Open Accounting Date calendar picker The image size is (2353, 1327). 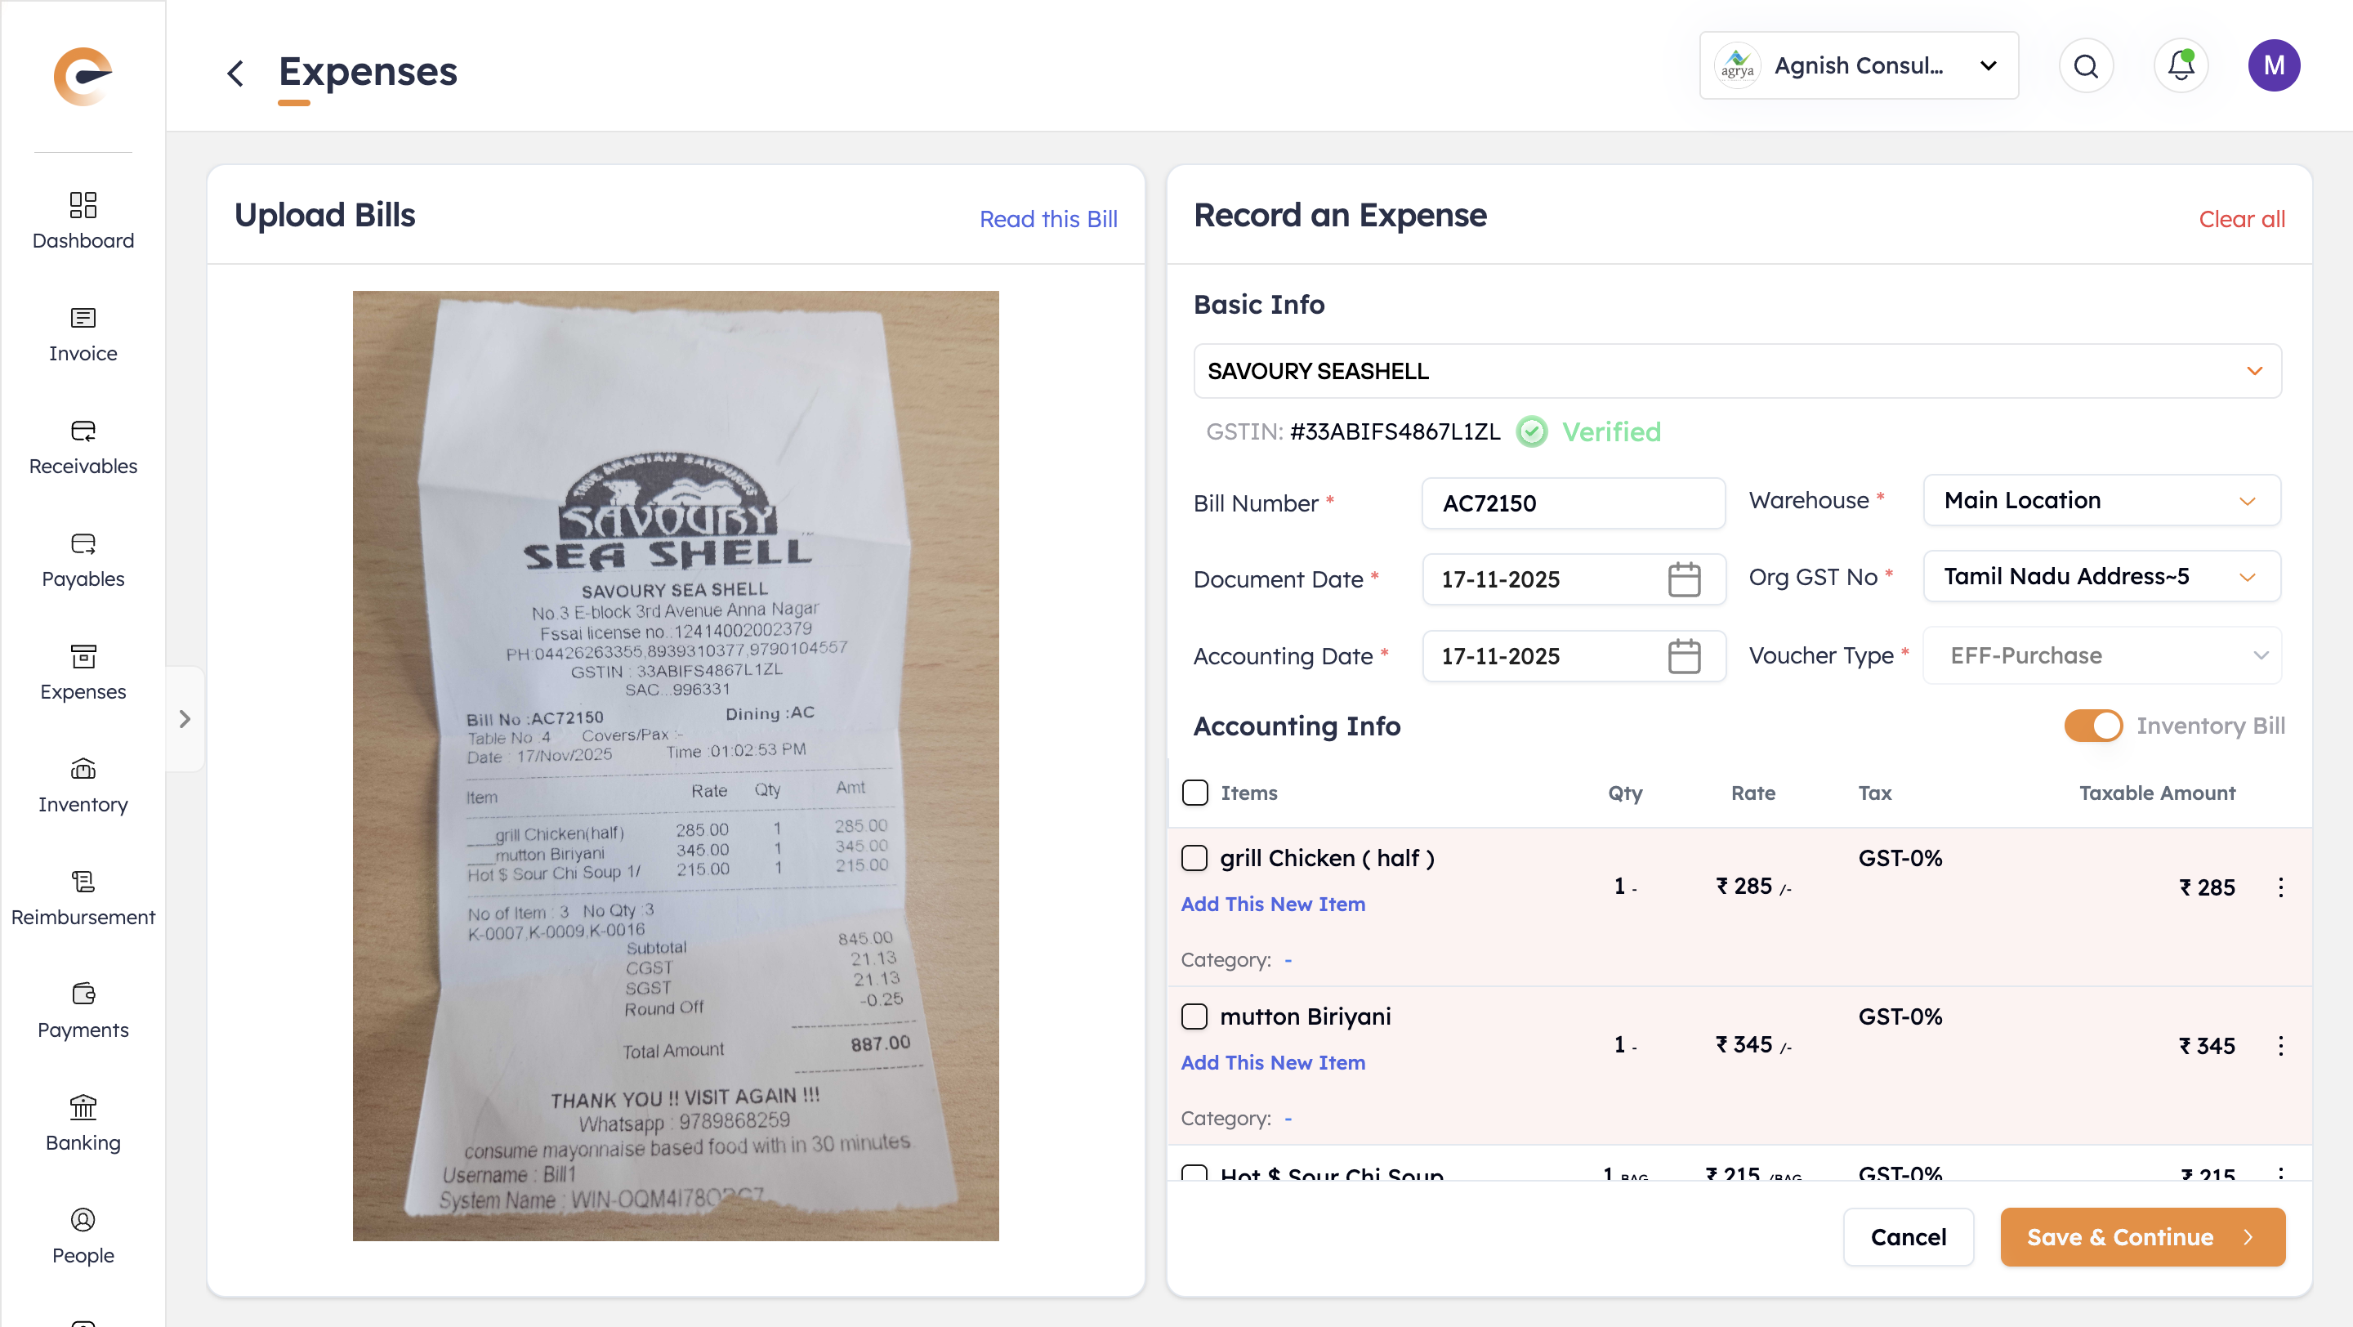coord(1683,655)
